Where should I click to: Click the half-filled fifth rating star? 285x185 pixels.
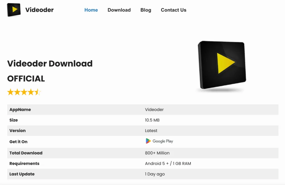click(x=38, y=92)
